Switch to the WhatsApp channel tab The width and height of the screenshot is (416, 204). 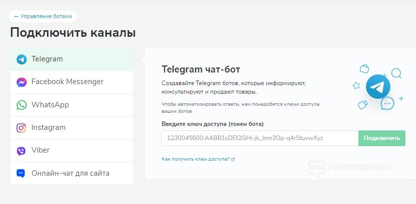coord(72,105)
